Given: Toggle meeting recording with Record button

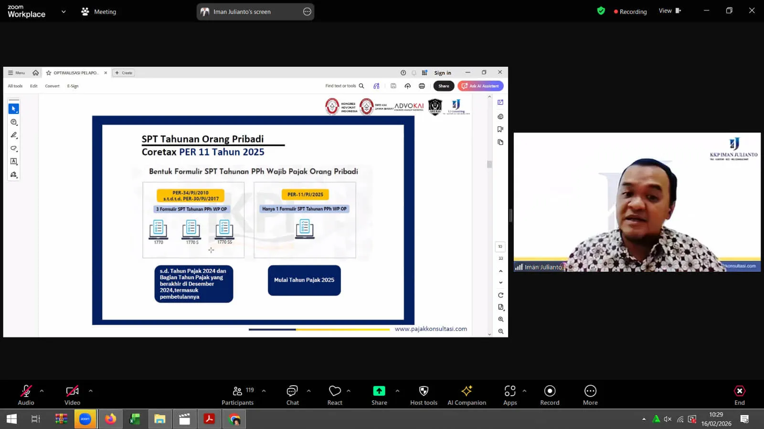Looking at the screenshot, I should click(550, 395).
